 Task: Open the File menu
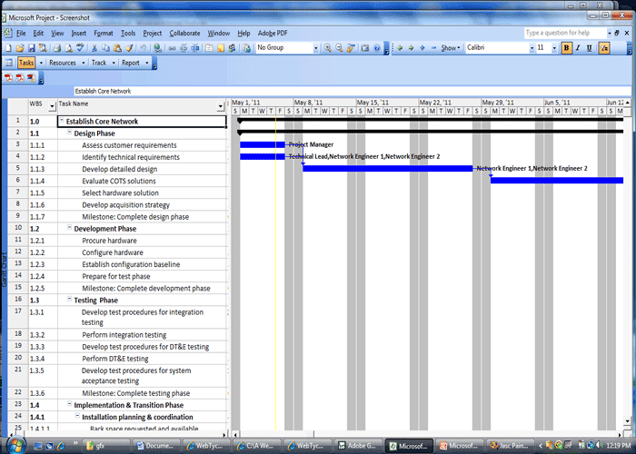click(x=21, y=34)
